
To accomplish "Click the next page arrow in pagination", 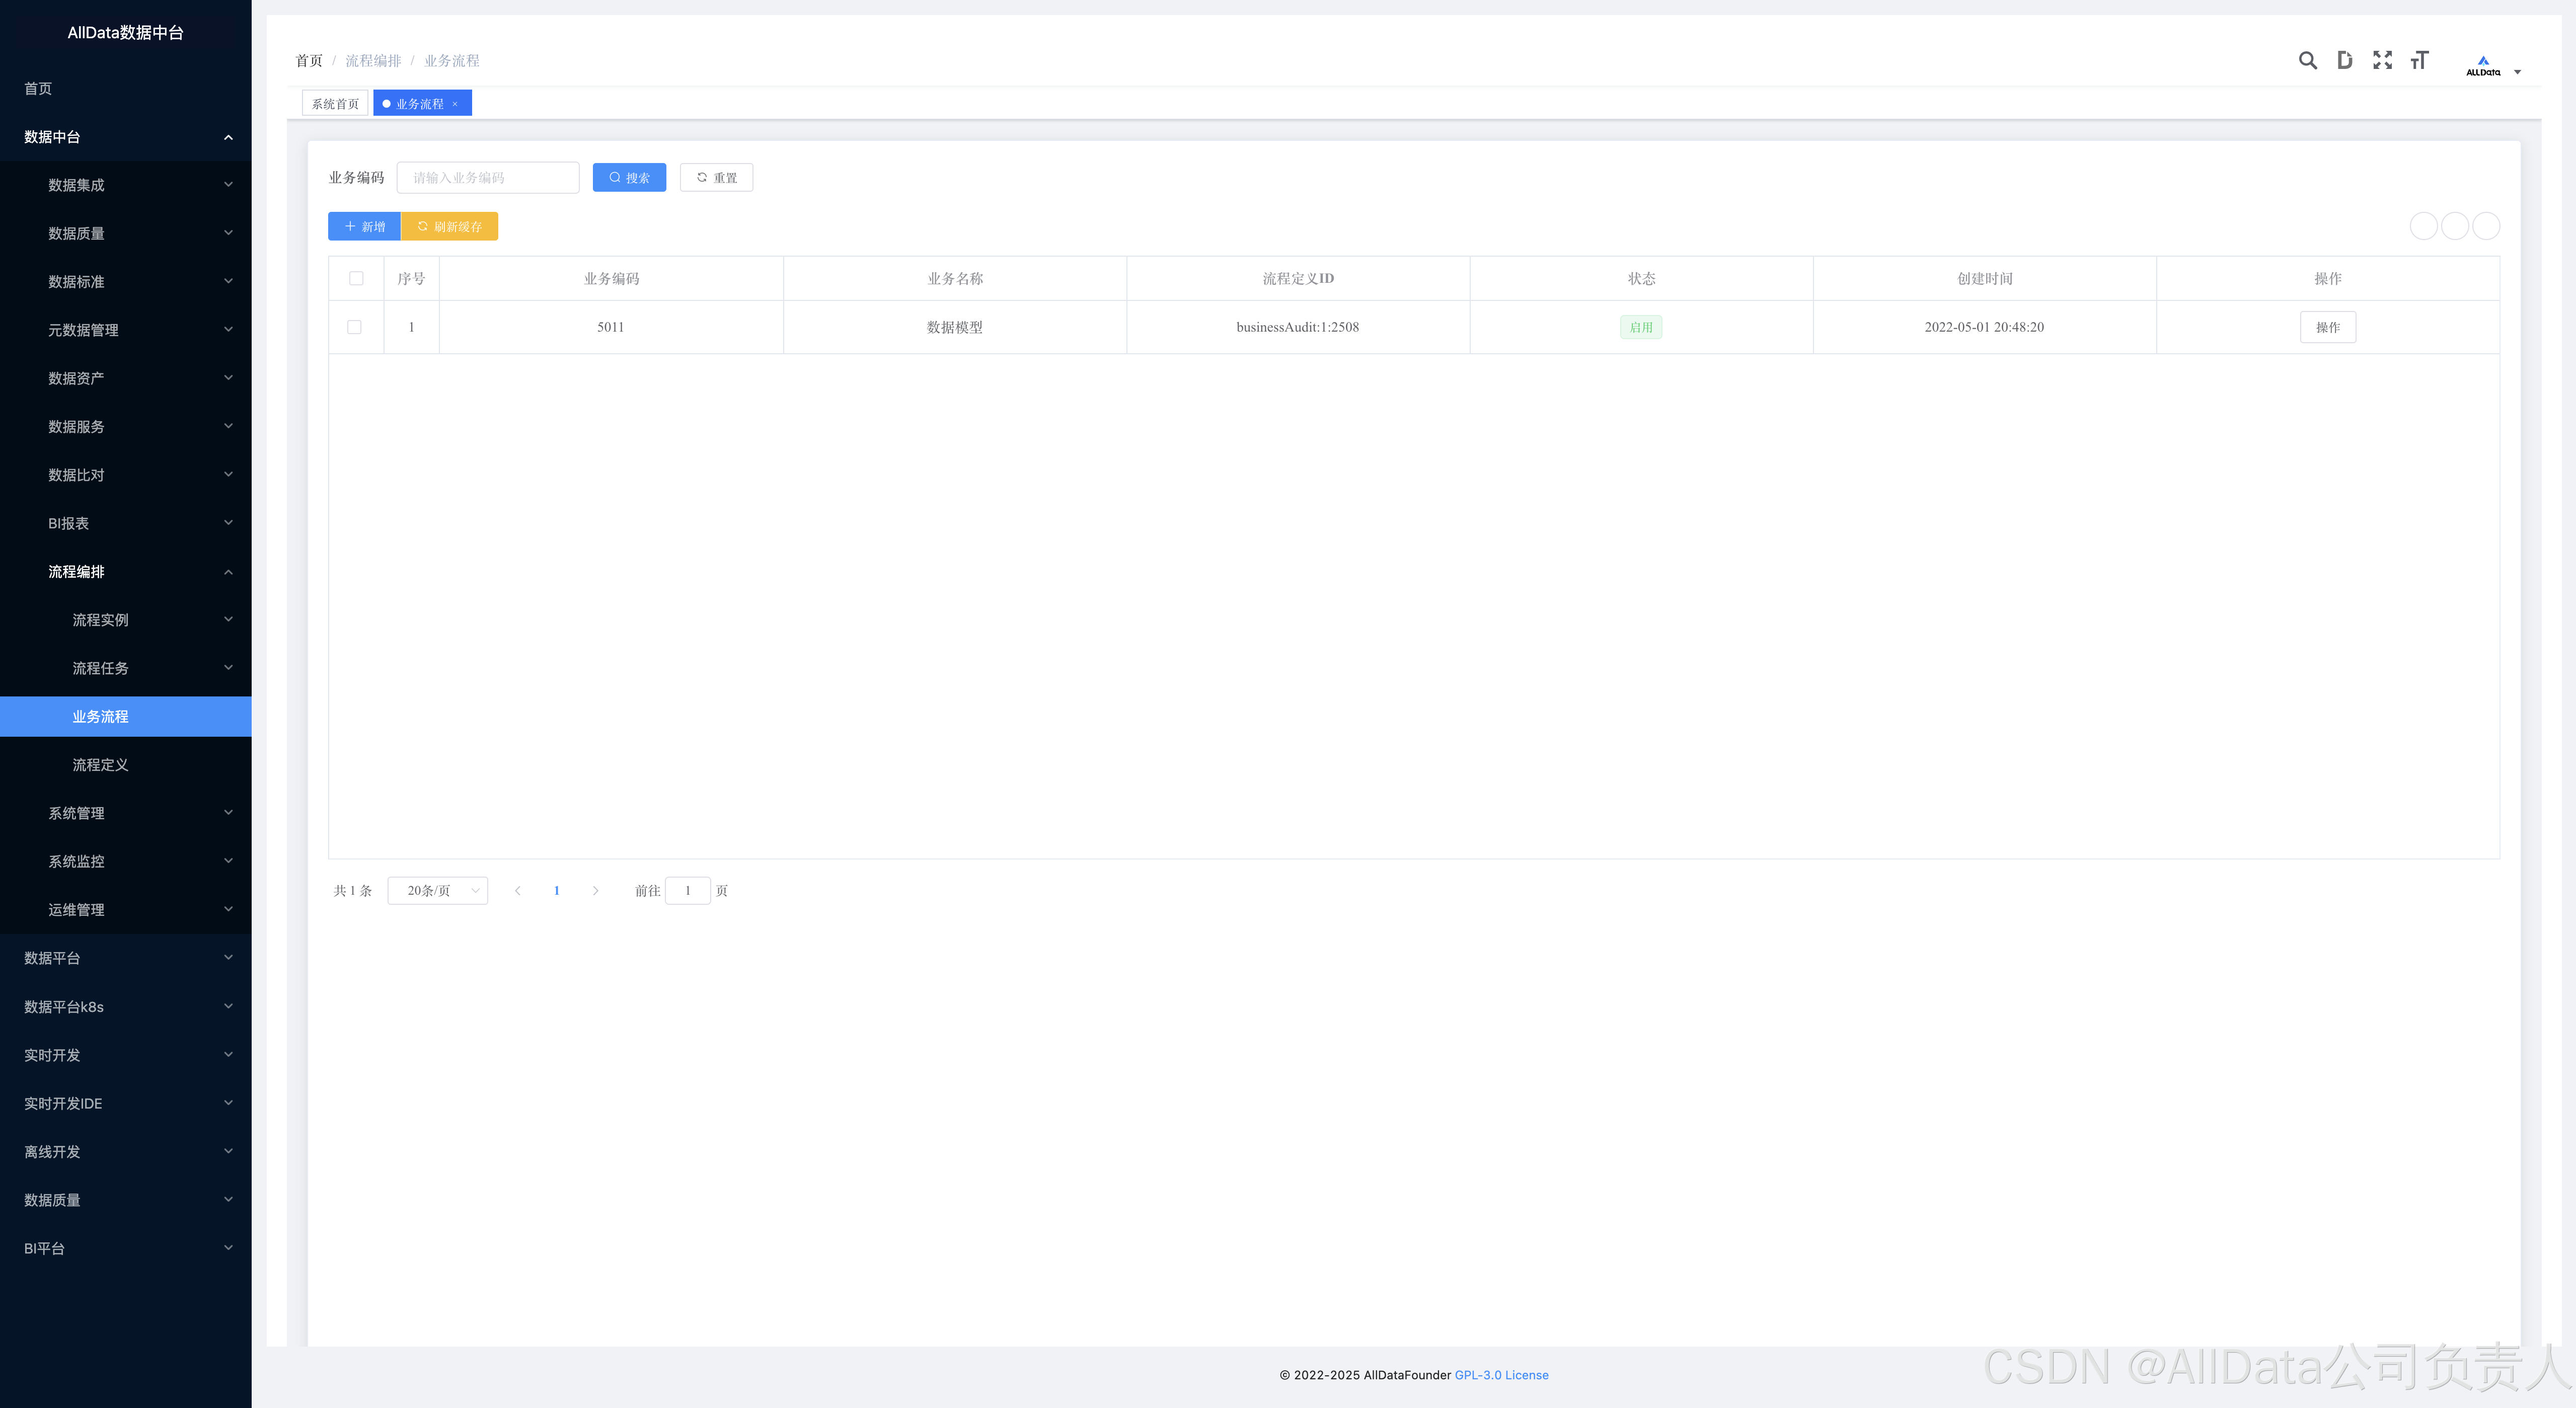I will pyautogui.click(x=595, y=891).
